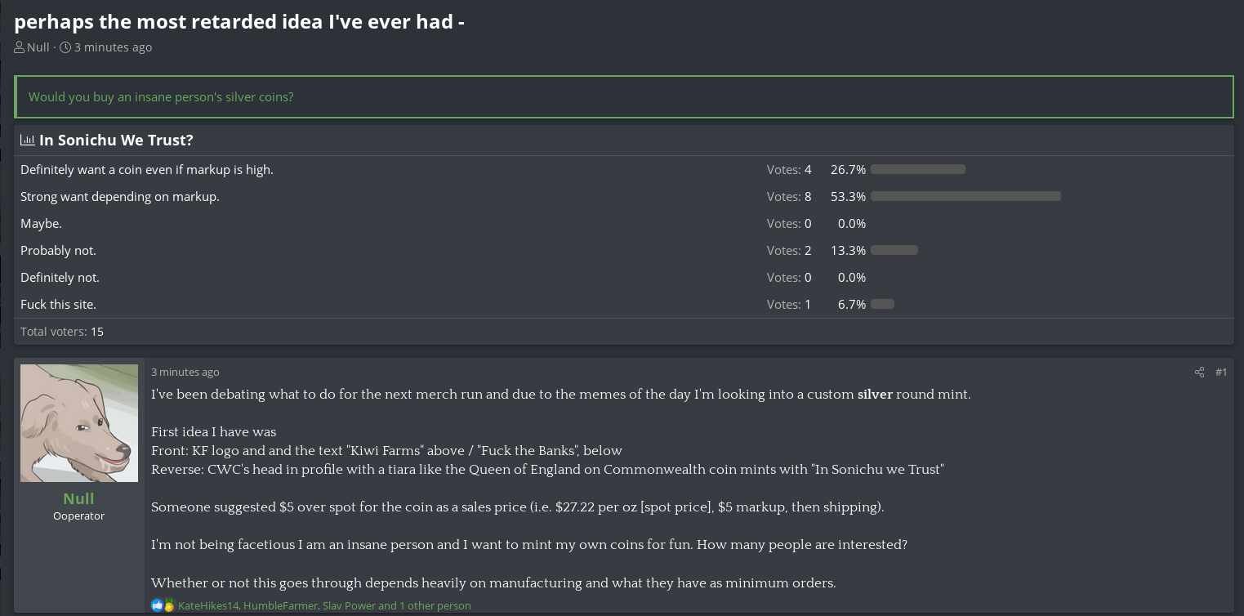Open the KateHikes14 reaction user link
This screenshot has width=1244, height=616.
[x=208, y=605]
